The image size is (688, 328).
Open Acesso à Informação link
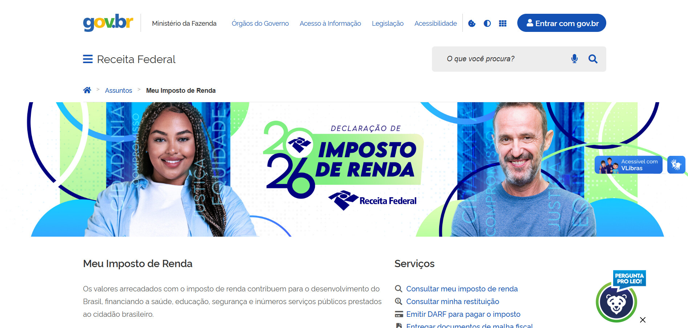(x=330, y=23)
